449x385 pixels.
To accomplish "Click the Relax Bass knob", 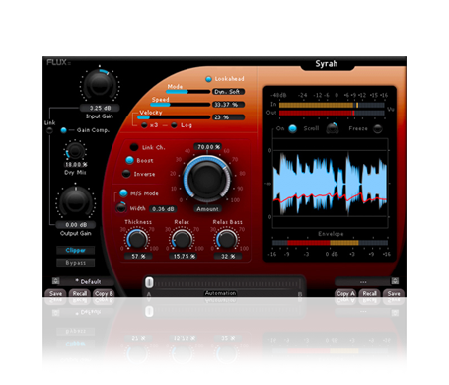I will [x=227, y=239].
